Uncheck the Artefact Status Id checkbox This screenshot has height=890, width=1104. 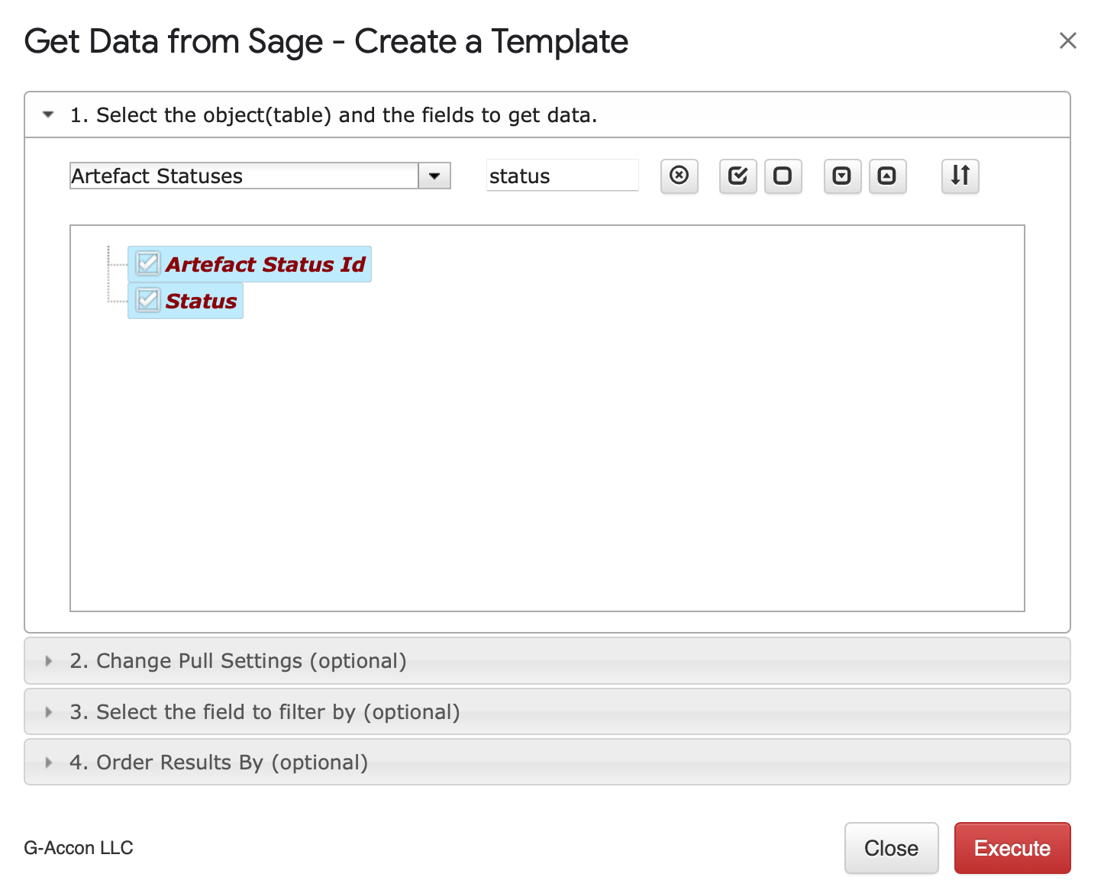[147, 264]
